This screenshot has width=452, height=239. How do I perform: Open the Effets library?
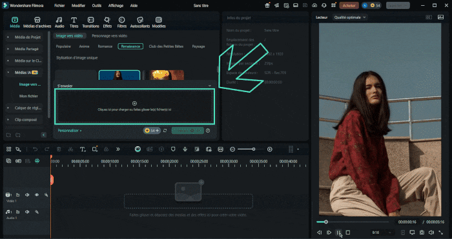pos(107,22)
